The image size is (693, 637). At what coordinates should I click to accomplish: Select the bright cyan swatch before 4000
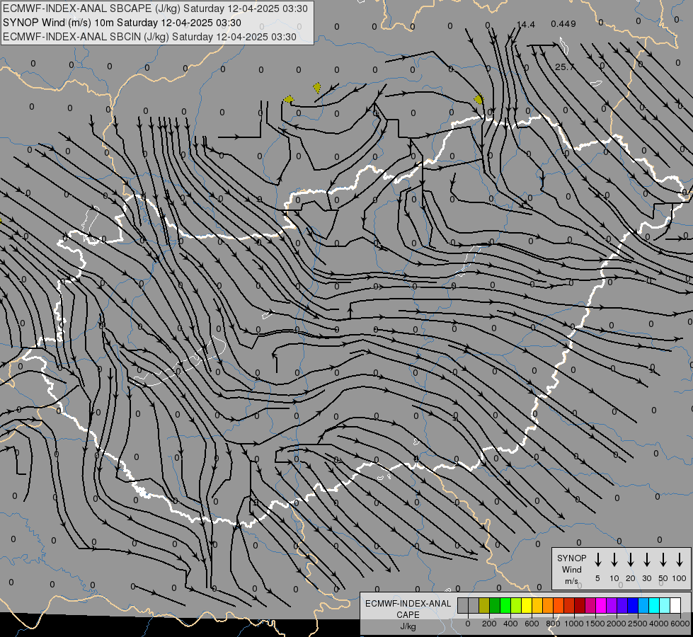(x=653, y=605)
